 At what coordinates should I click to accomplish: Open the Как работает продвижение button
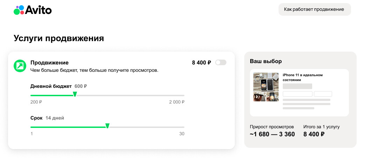[314, 9]
